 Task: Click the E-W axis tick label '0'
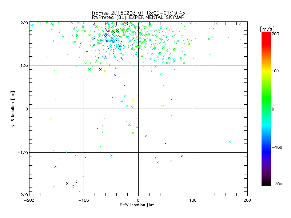click(138, 200)
